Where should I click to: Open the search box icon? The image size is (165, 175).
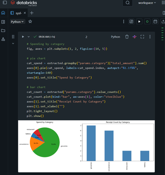tap(128, 3)
